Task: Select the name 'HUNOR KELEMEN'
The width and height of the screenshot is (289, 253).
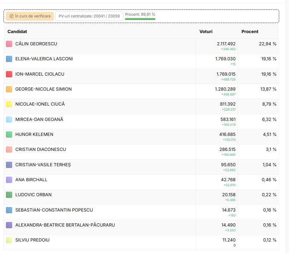Action: coord(34,134)
